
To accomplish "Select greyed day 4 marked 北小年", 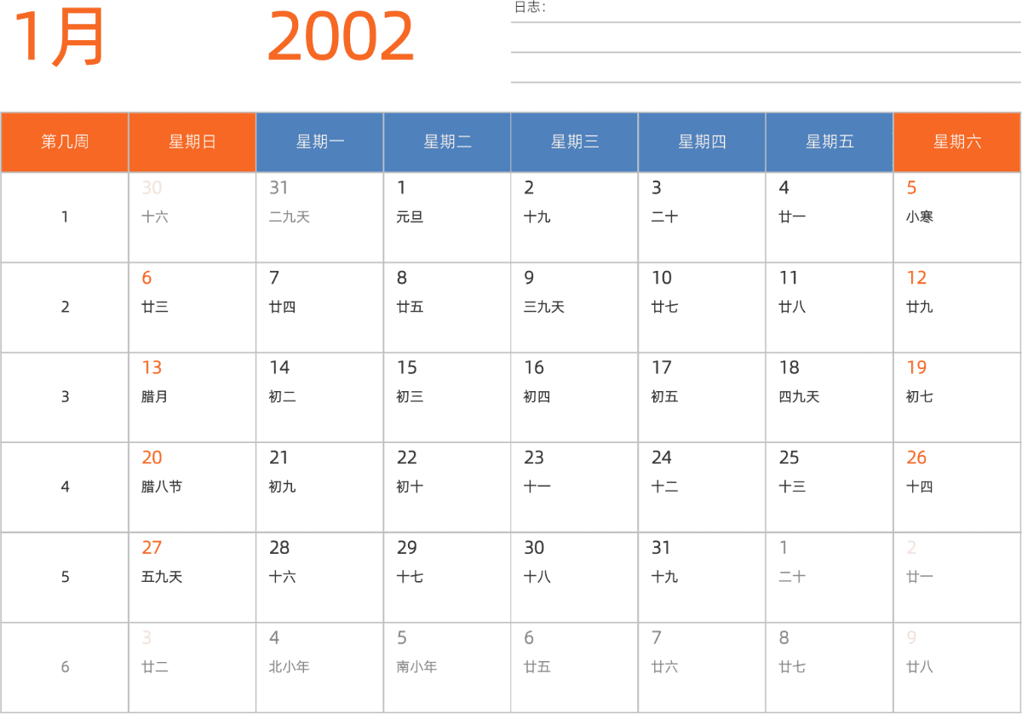I will tap(320, 667).
